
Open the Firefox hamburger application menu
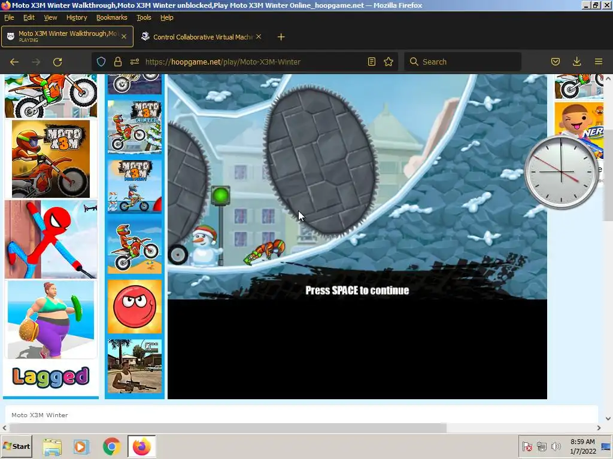tap(599, 62)
